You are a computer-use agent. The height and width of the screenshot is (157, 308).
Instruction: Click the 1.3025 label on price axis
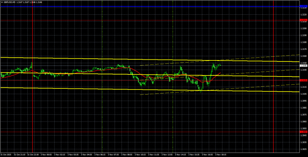[x=303, y=149]
